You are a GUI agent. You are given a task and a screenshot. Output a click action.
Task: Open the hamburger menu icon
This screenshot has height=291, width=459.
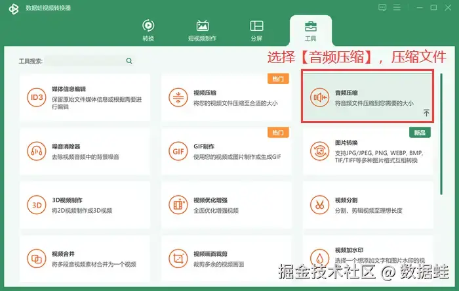tap(397, 7)
